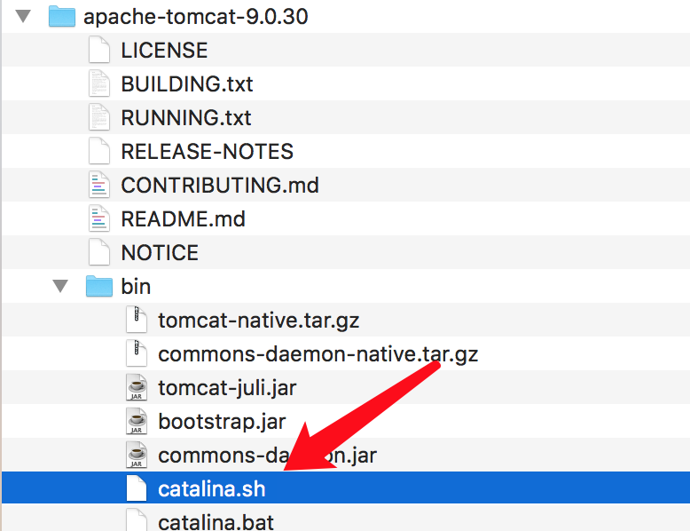
Task: Click the catalina.sh file icon
Action: point(137,488)
